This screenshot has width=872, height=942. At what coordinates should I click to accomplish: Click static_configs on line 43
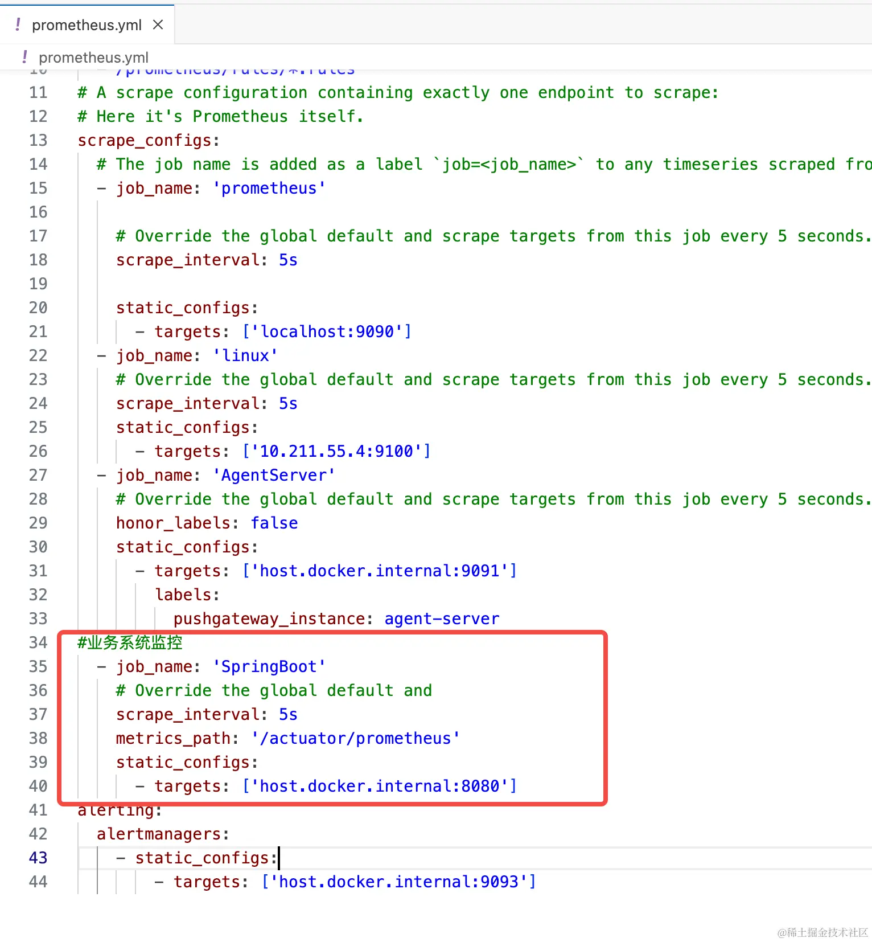click(202, 858)
